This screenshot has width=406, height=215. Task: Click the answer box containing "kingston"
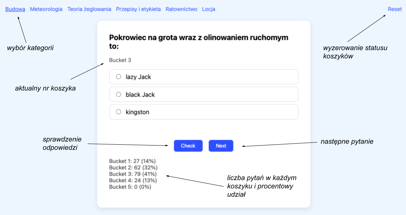204,112
